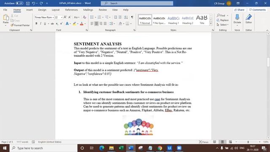Decrease font size with shrink icon
270x152 pixels.
[70, 17]
